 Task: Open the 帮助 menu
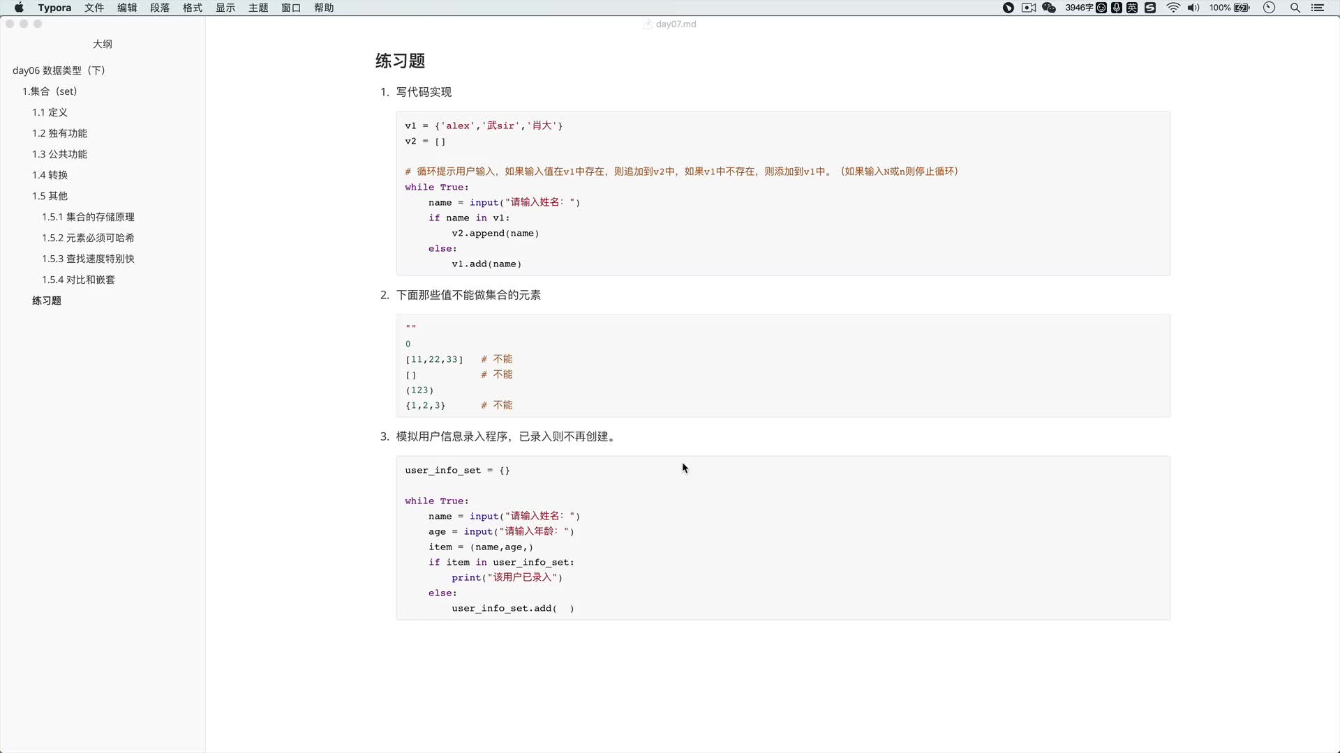click(x=324, y=8)
